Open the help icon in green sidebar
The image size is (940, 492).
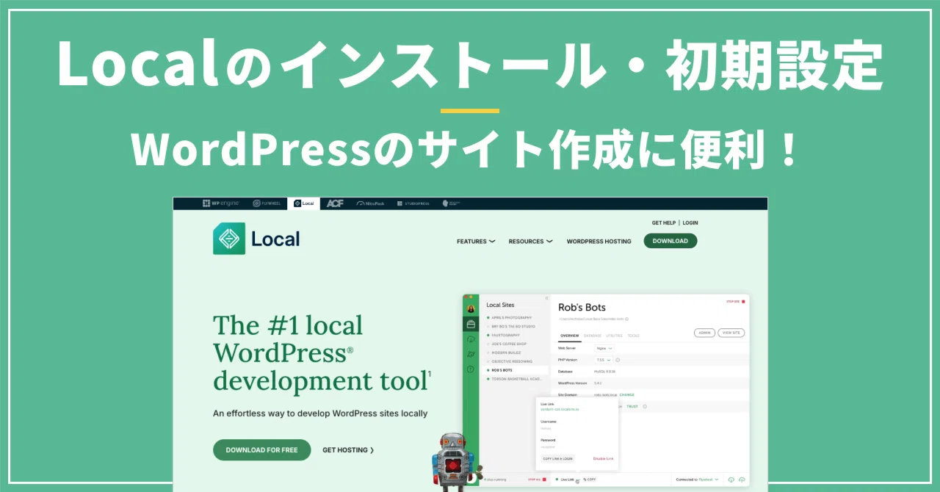471,369
